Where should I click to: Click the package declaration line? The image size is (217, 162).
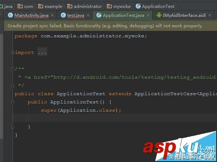click(x=81, y=36)
